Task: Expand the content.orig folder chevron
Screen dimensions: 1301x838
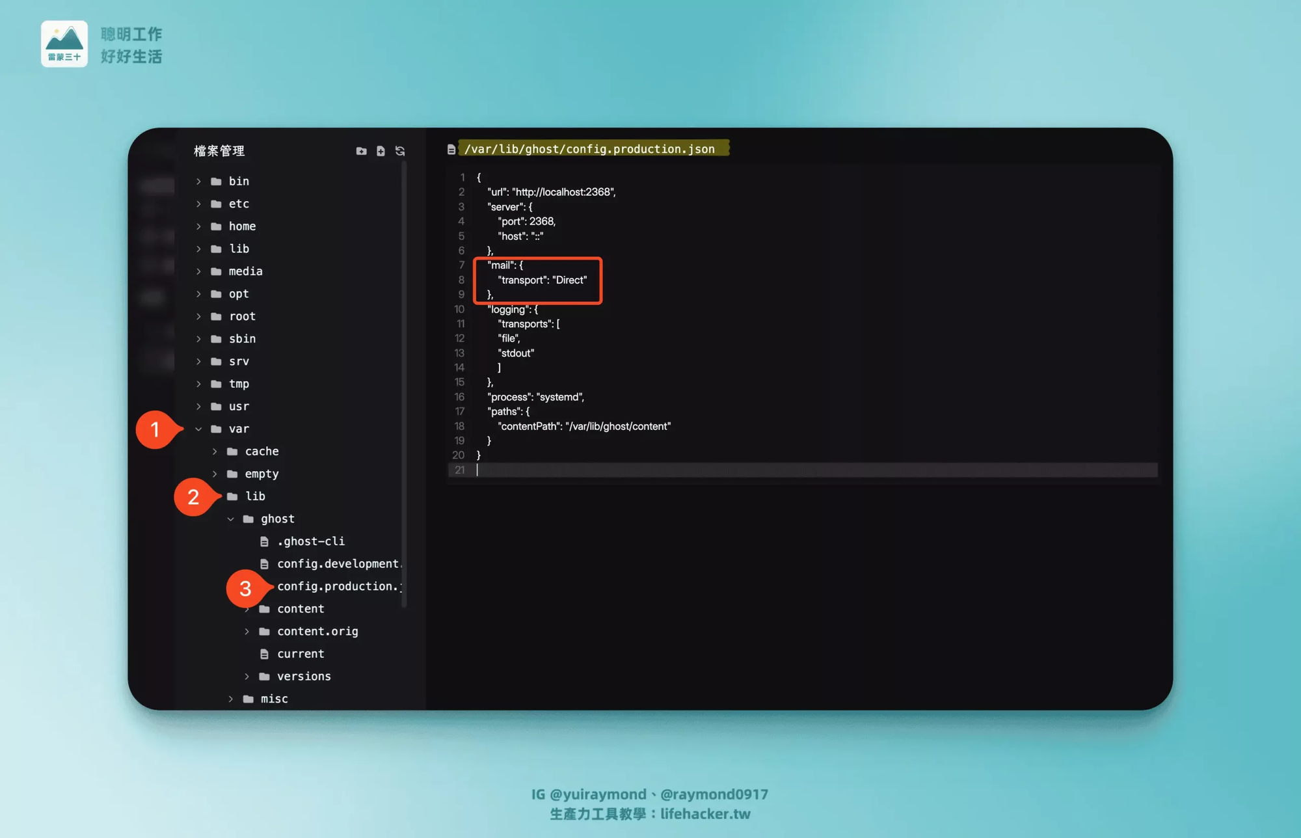Action: coord(247,632)
